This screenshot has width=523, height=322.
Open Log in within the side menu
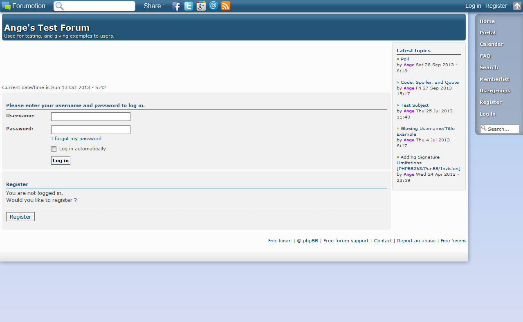pos(487,114)
